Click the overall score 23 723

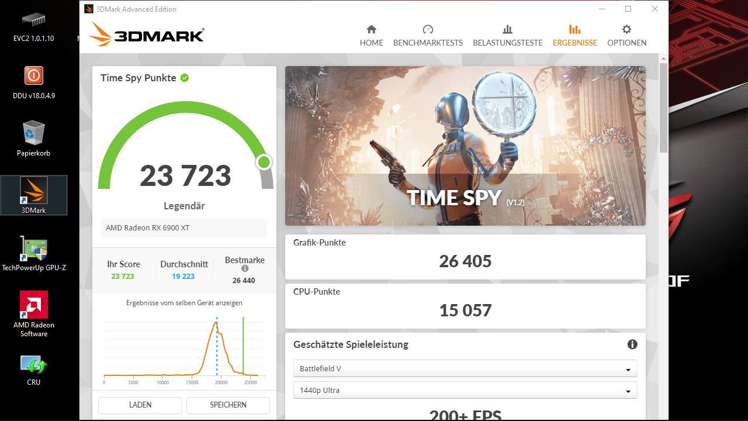click(186, 176)
